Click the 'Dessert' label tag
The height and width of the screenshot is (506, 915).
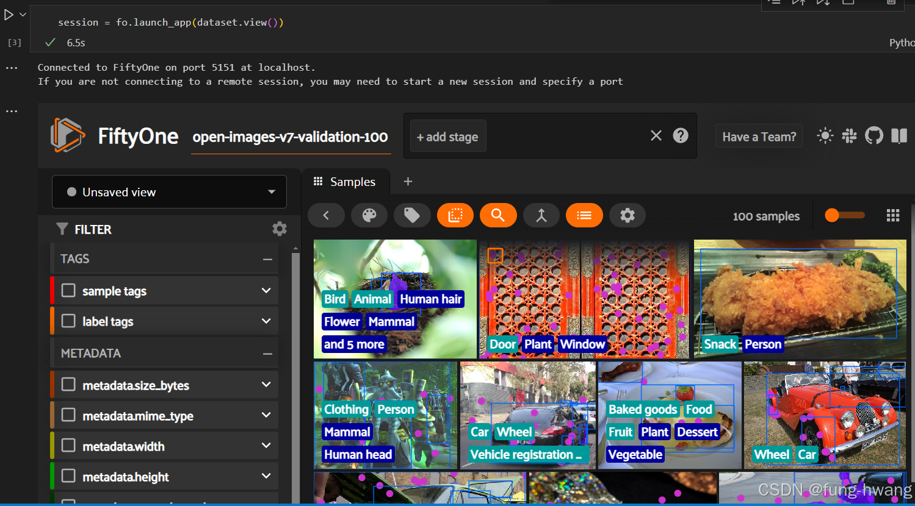click(x=697, y=432)
